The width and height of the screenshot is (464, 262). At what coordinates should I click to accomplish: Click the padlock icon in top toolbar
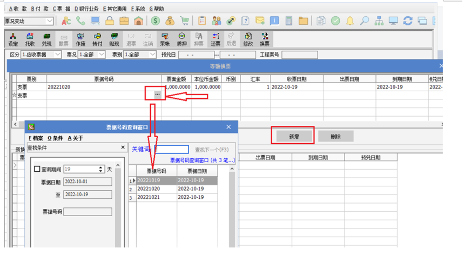[x=110, y=21]
